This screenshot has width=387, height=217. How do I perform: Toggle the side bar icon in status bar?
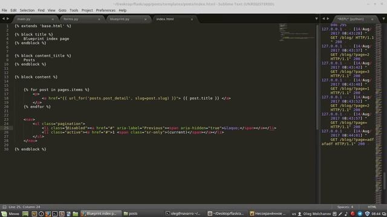coord(4,207)
